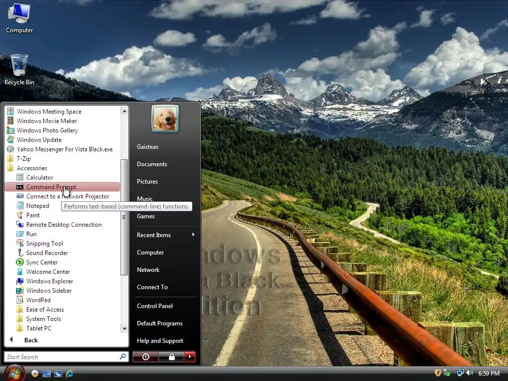
Task: Open Help and Support
Action: tap(160, 341)
